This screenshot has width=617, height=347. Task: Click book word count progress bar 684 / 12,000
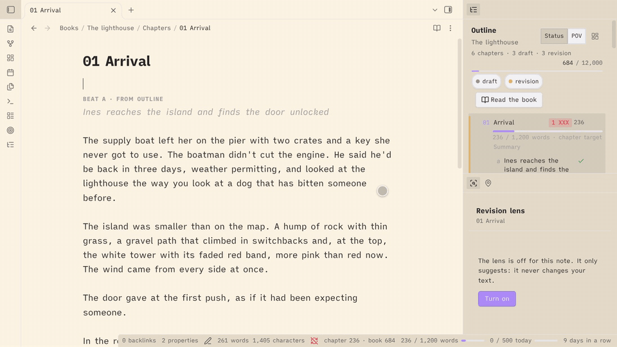(537, 71)
